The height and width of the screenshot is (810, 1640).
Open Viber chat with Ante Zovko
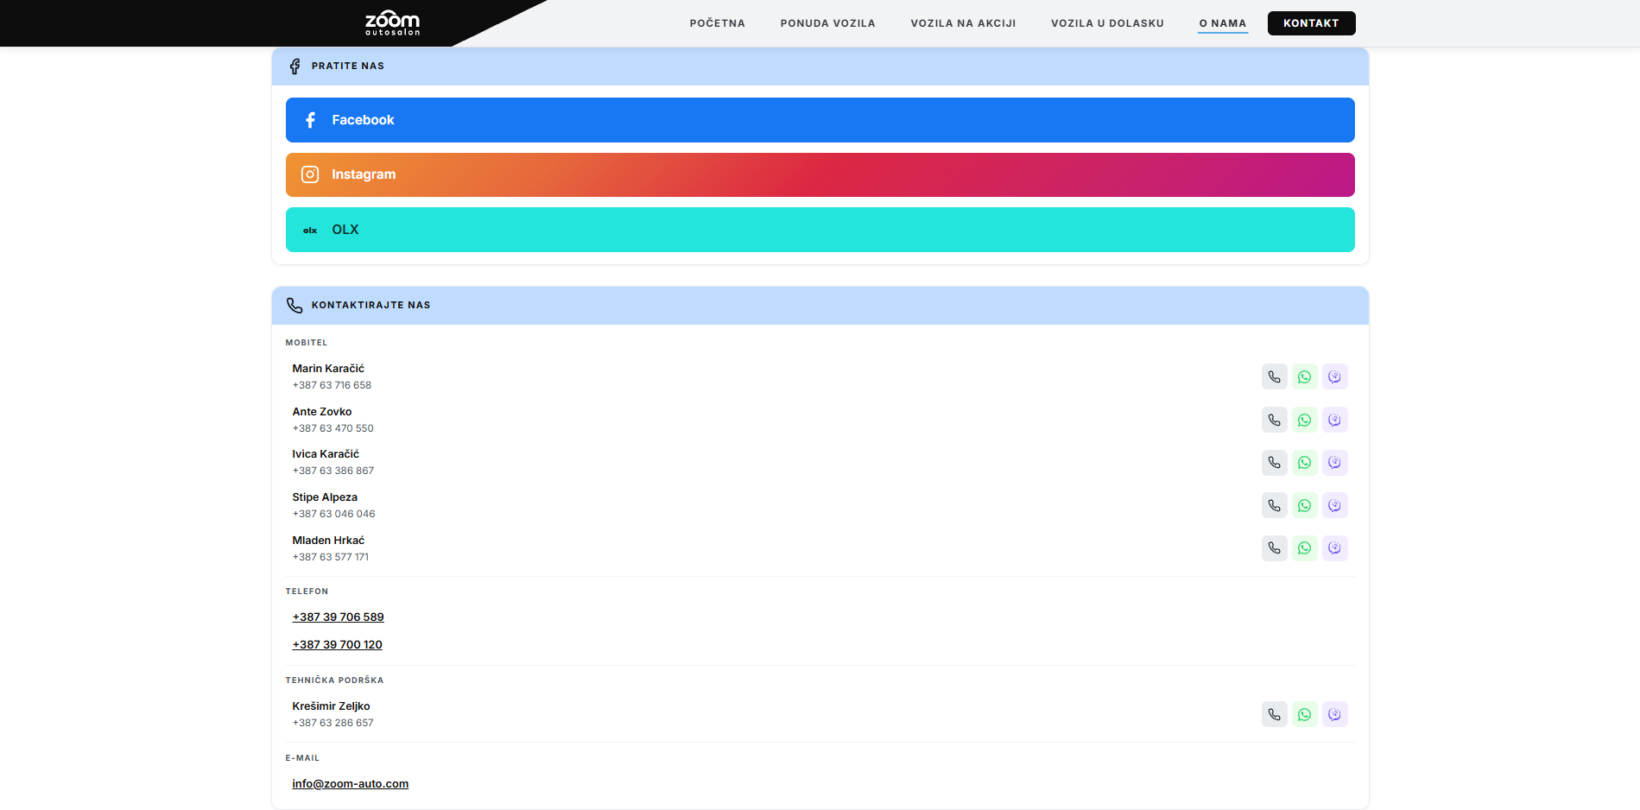coord(1334,420)
